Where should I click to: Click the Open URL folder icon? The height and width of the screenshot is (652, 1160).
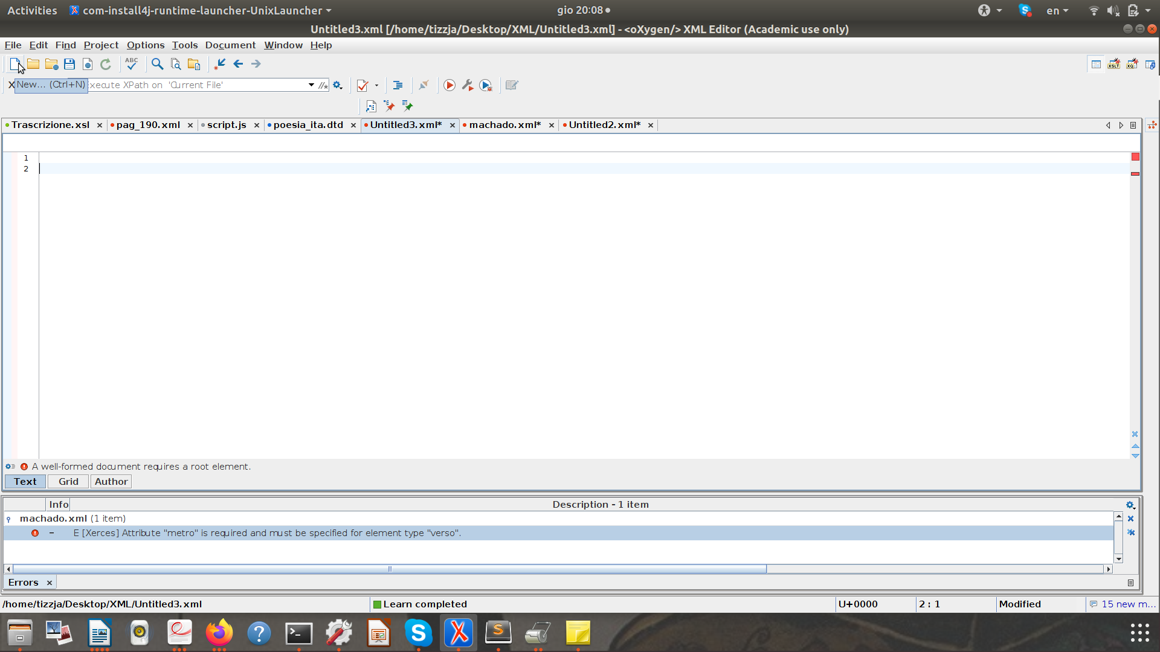click(x=51, y=64)
